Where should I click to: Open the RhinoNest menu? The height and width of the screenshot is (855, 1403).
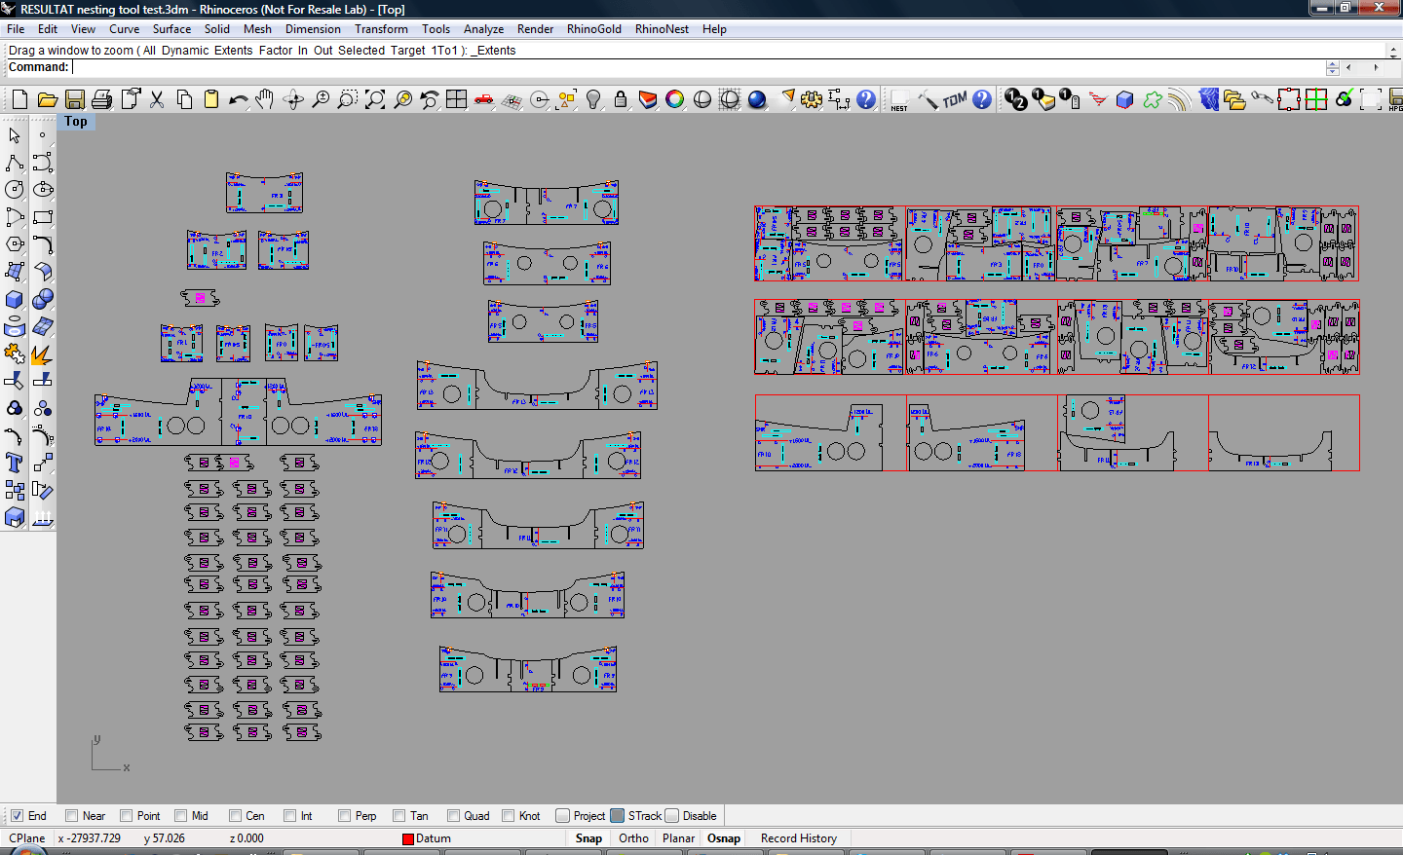(x=662, y=29)
